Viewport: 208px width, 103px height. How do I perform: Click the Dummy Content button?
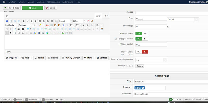coord(71,58)
